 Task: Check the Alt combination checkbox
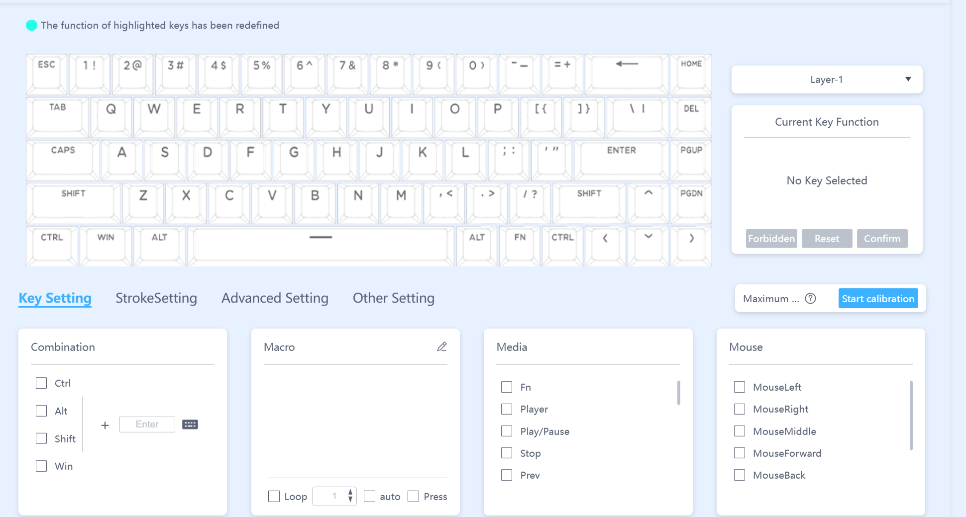41,411
